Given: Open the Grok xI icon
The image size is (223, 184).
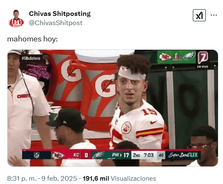Looking at the screenshot, I should pos(199,15).
